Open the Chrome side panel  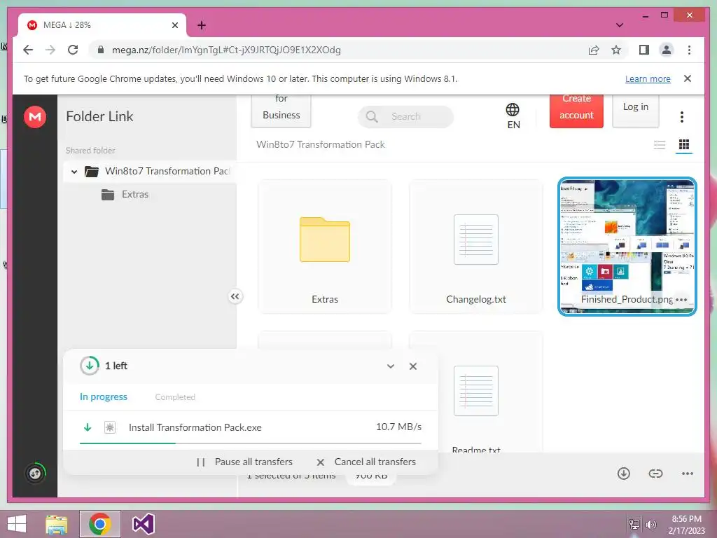coord(644,50)
